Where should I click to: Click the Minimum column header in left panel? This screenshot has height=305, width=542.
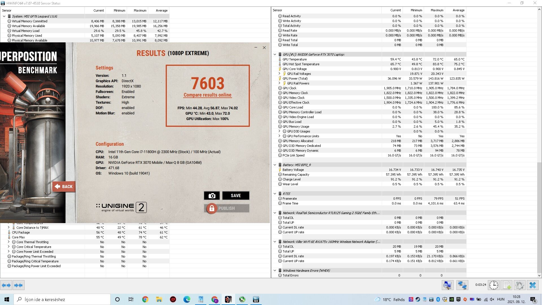tap(116, 10)
